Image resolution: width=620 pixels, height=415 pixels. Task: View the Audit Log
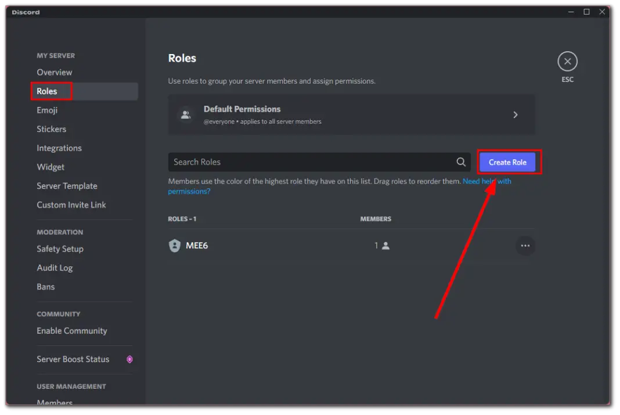[55, 268]
